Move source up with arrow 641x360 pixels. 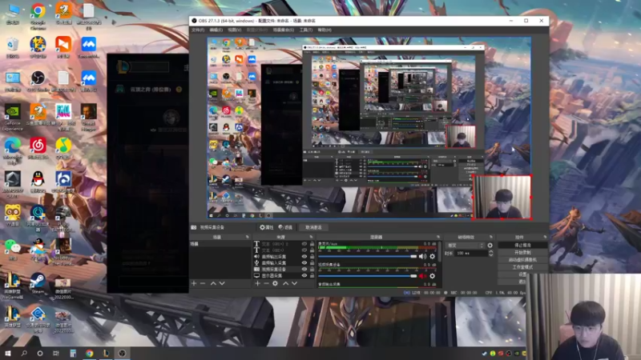pos(286,283)
